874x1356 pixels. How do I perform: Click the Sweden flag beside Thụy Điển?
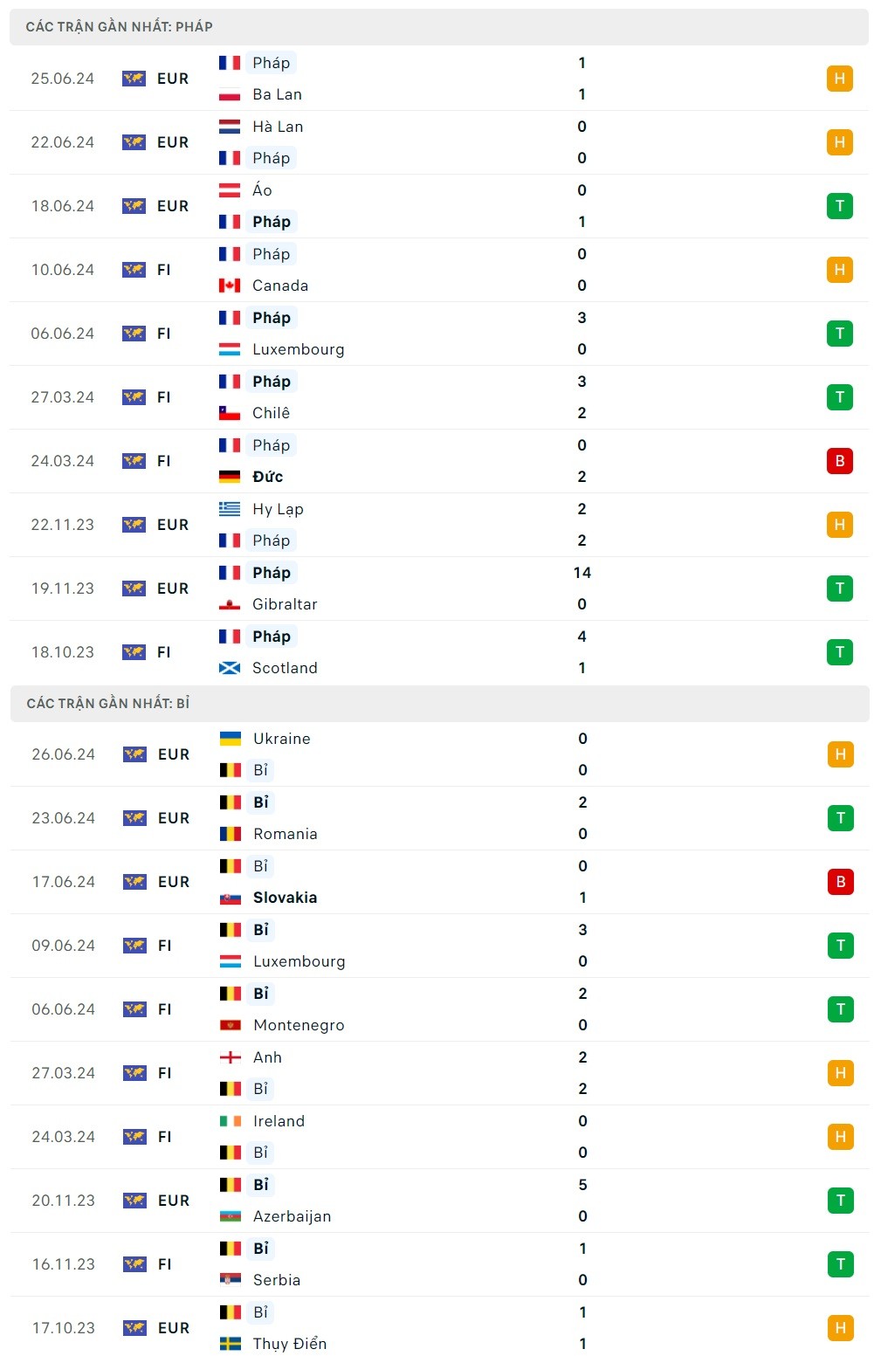tap(231, 1344)
